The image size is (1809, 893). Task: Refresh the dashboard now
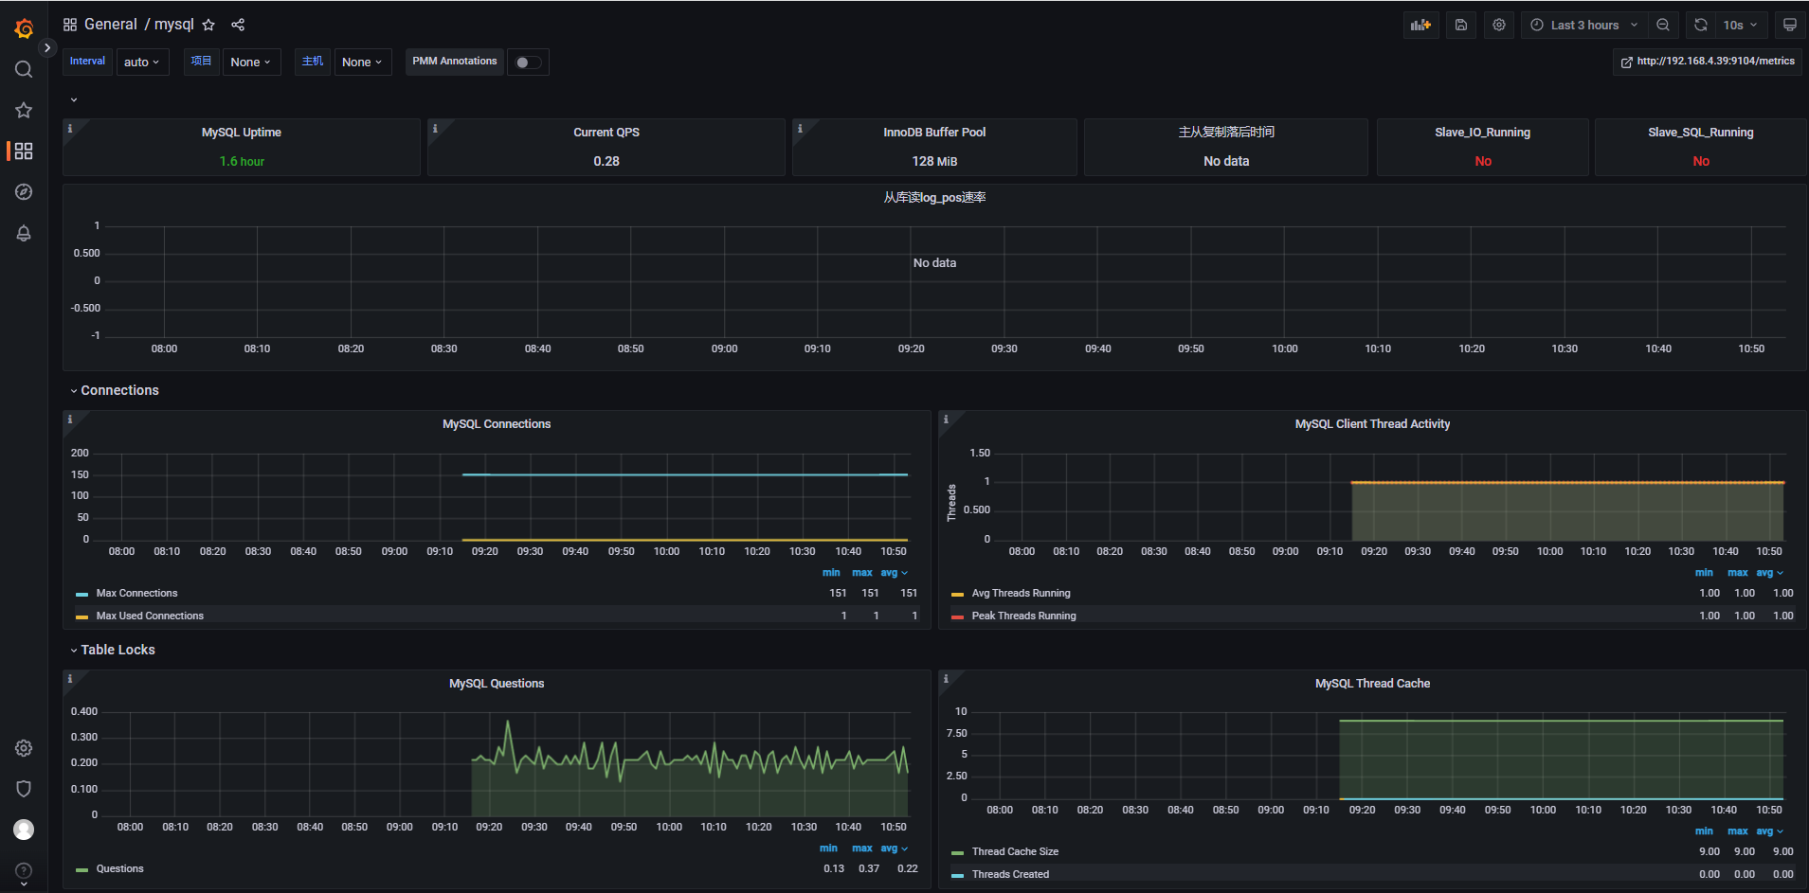click(1701, 26)
